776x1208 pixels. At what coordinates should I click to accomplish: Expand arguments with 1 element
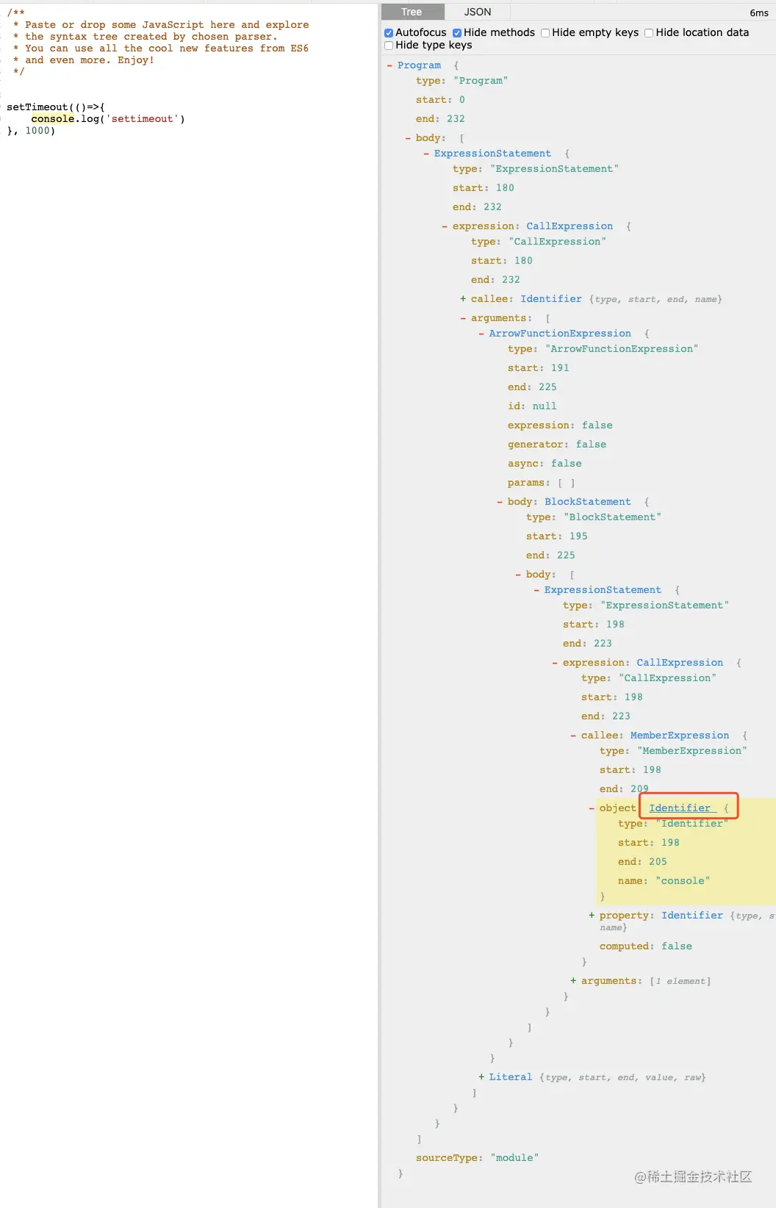[573, 981]
